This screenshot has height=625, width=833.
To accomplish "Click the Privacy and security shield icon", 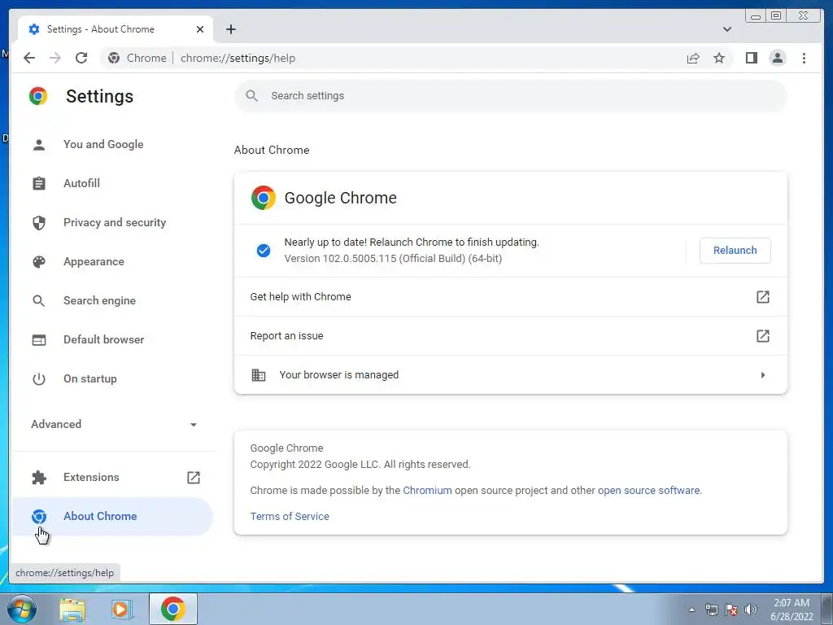I will pyautogui.click(x=39, y=223).
